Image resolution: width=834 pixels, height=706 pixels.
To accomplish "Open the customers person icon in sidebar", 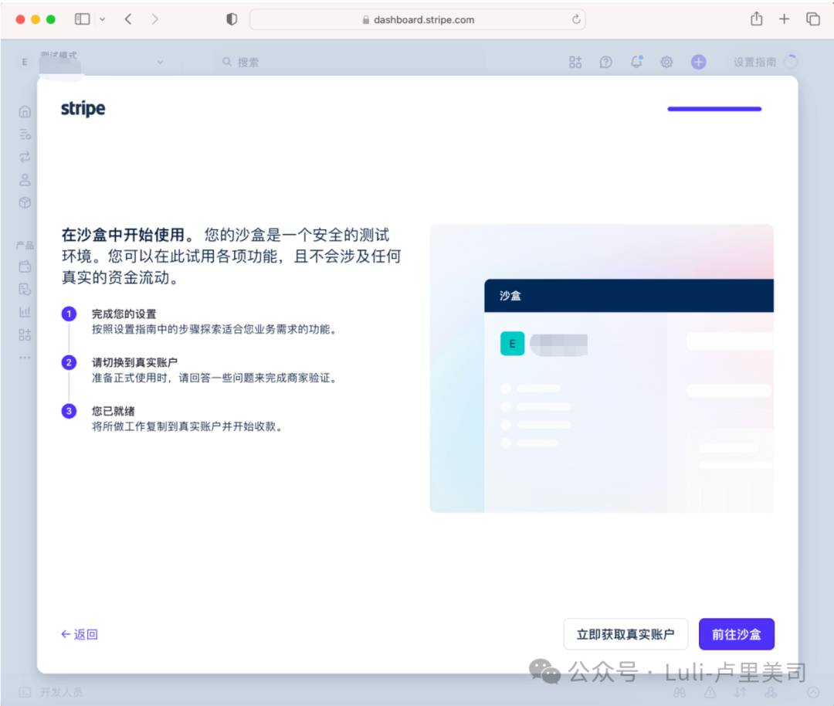I will [25, 180].
